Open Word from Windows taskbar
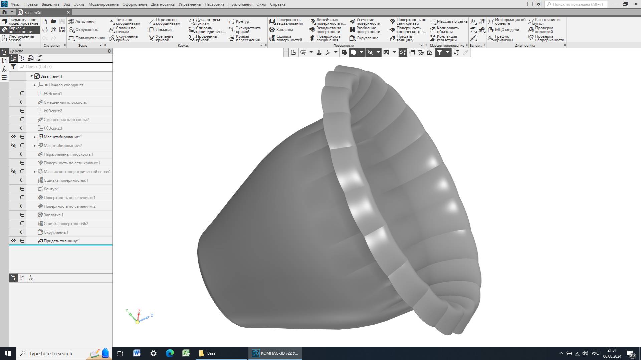 [137, 353]
